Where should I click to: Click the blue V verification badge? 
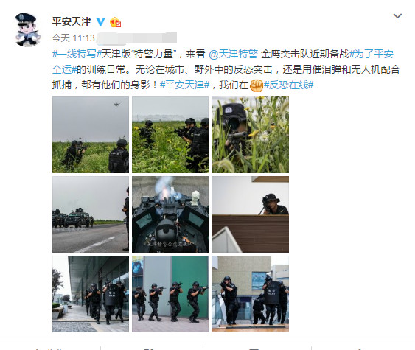100,21
